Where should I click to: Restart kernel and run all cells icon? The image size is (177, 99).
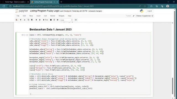[58, 20]
